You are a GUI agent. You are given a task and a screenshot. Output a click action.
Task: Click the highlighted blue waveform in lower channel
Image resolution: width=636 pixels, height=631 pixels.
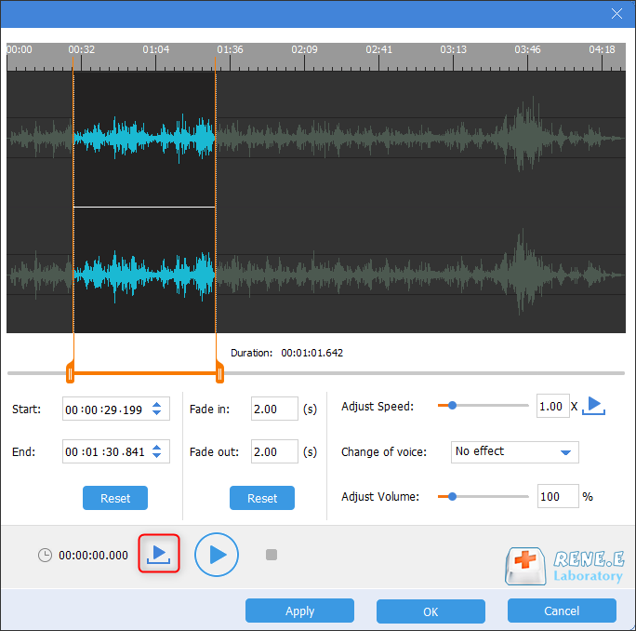pyautogui.click(x=144, y=275)
